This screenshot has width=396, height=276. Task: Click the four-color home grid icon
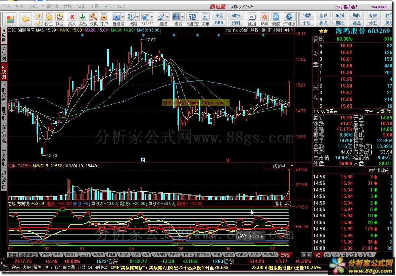(10, 19)
